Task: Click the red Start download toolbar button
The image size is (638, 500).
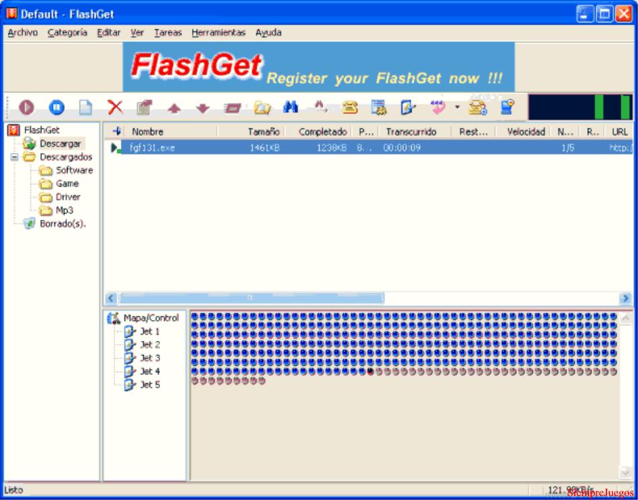Action: pyautogui.click(x=27, y=108)
